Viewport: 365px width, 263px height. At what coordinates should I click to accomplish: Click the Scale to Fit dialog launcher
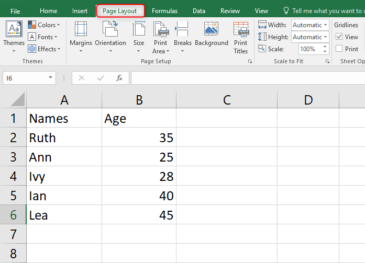(x=327, y=61)
